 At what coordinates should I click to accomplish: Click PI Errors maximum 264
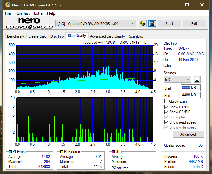47,162
